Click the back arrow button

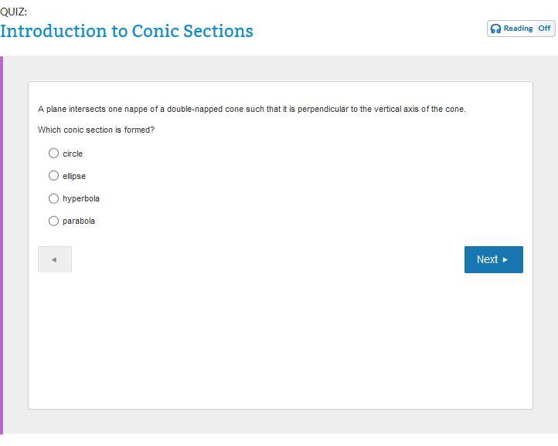[x=54, y=259]
